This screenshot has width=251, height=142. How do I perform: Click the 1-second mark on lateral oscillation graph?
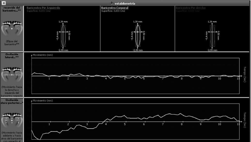tap(49, 78)
